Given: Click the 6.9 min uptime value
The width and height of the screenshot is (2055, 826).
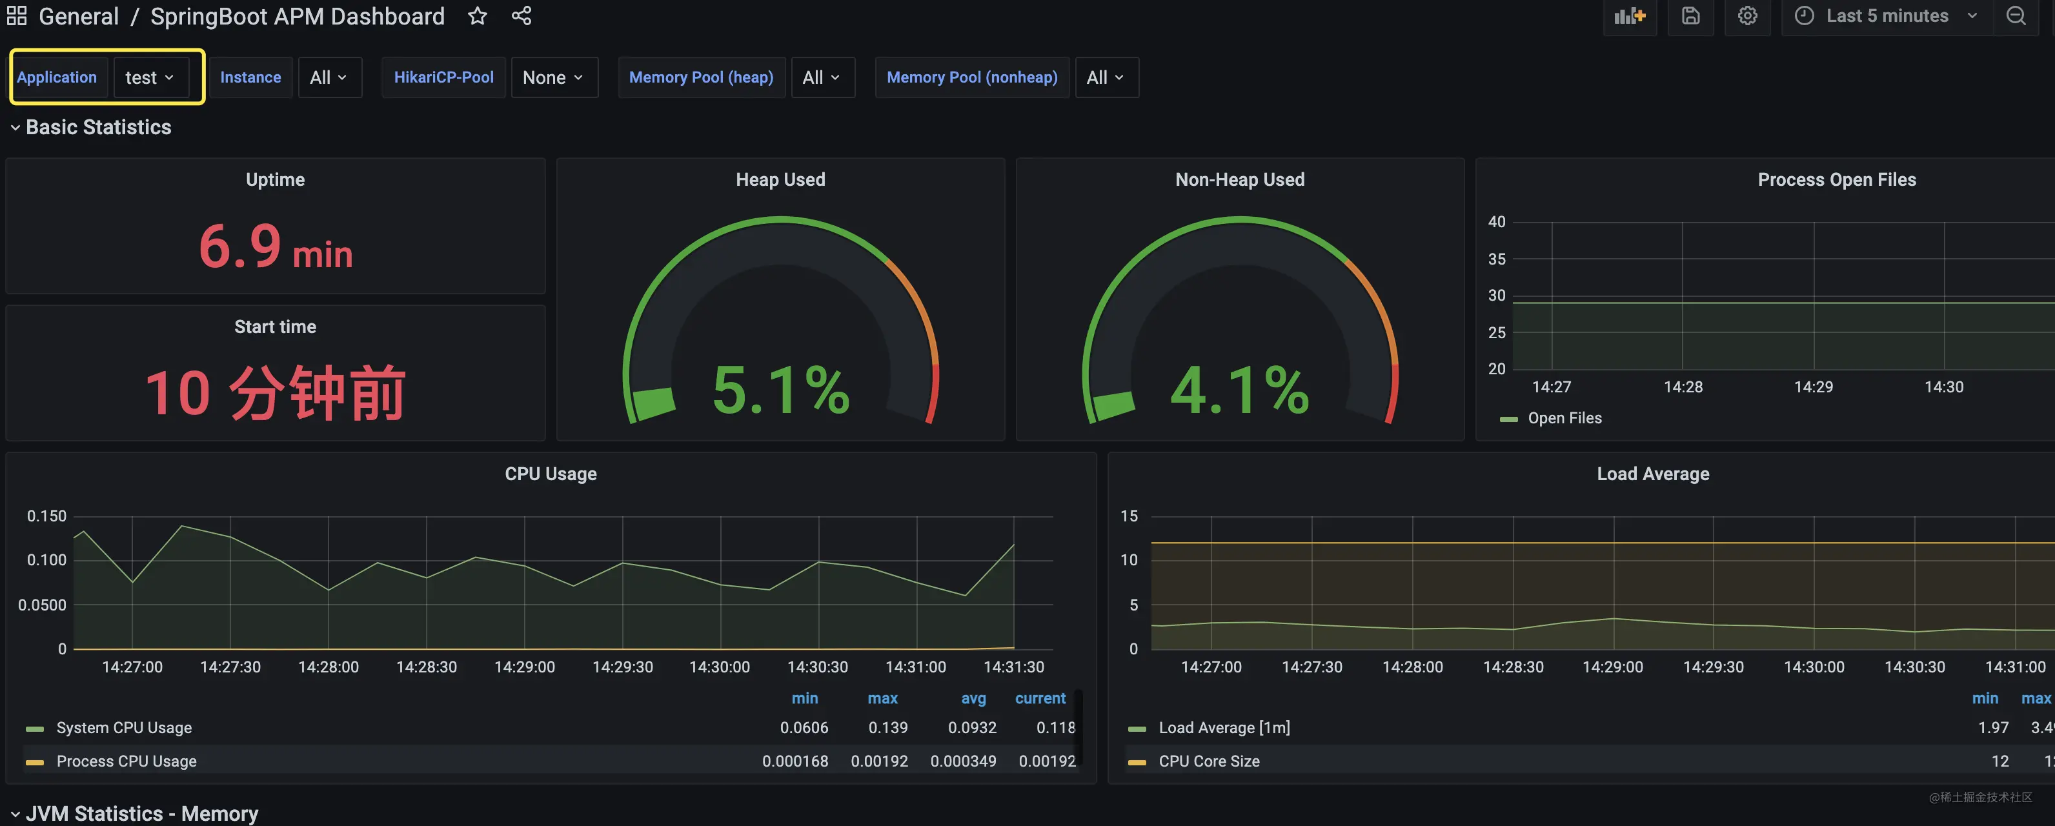Looking at the screenshot, I should click(275, 247).
